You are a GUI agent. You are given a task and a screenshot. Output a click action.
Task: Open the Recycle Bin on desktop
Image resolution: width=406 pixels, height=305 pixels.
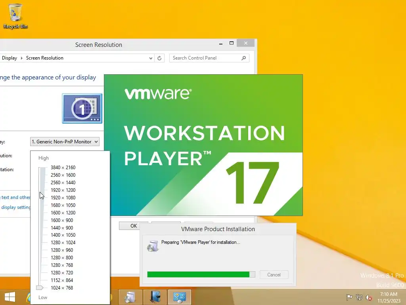(15, 16)
